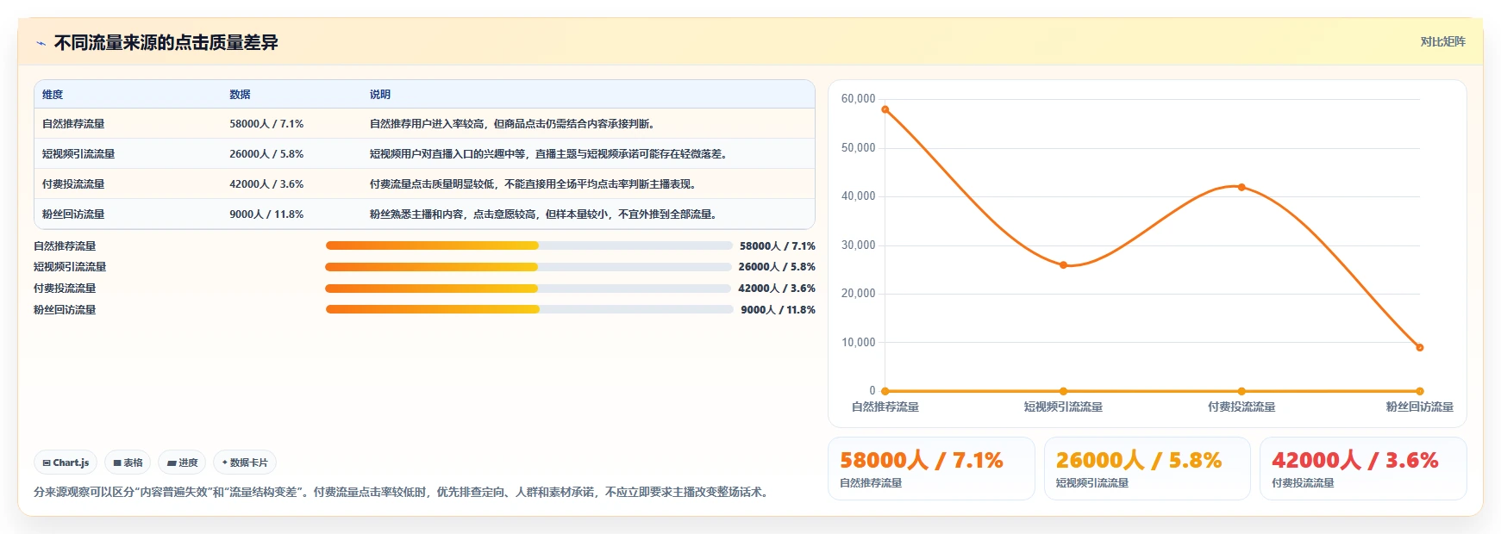Open the 42000人 / 3.6% data card
Screen dimensions: 1501x534
pyautogui.click(x=1363, y=469)
